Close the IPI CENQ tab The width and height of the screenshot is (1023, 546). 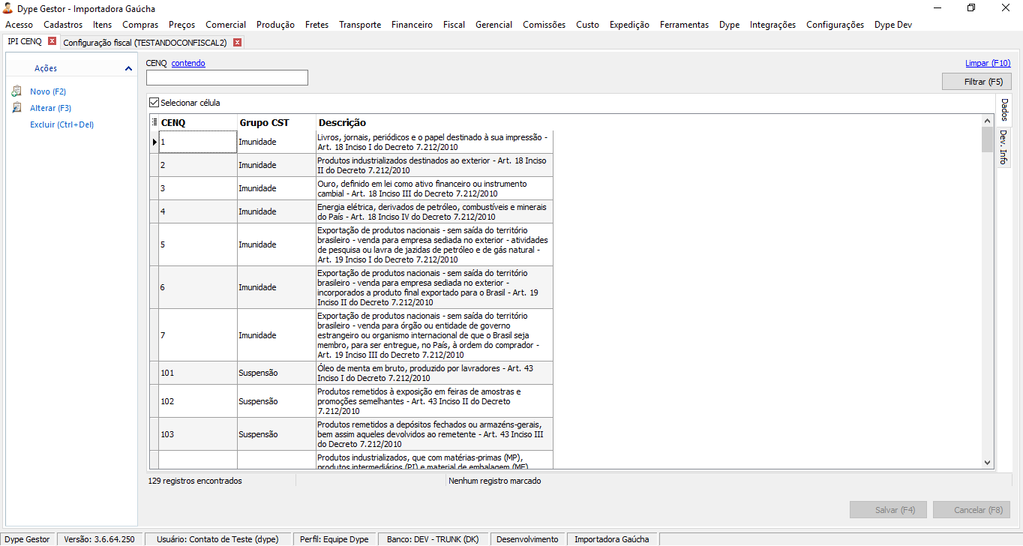point(52,41)
